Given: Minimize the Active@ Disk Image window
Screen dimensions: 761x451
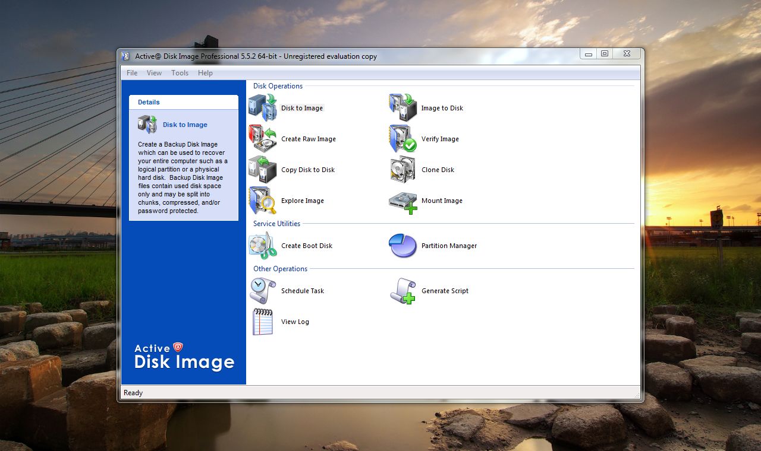Looking at the screenshot, I should pos(589,54).
